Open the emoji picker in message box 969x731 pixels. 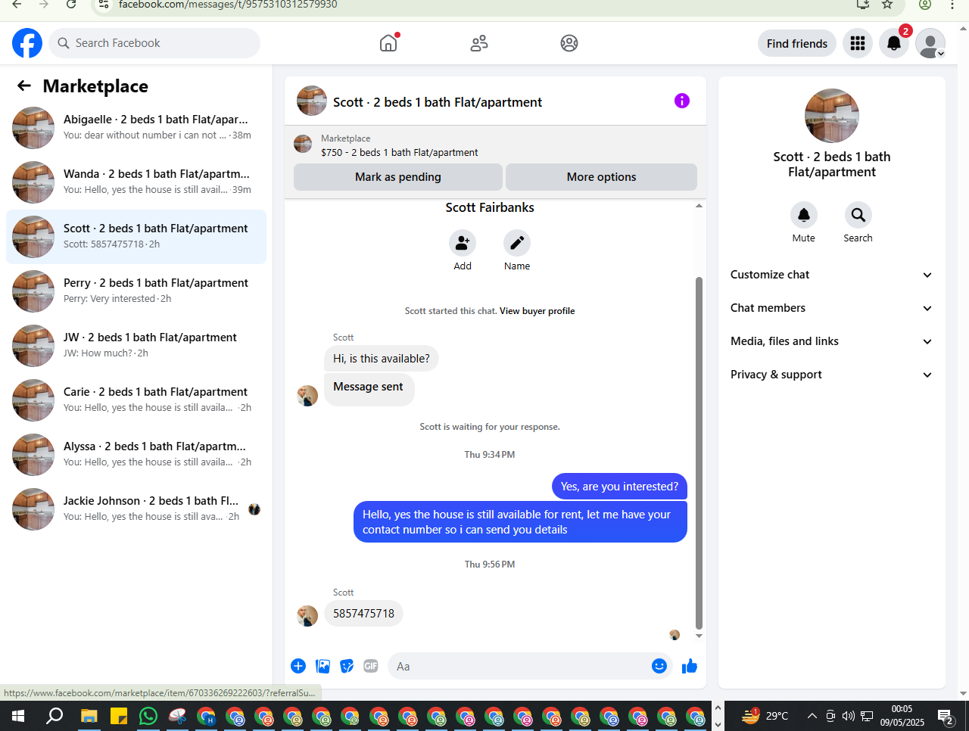click(x=659, y=666)
